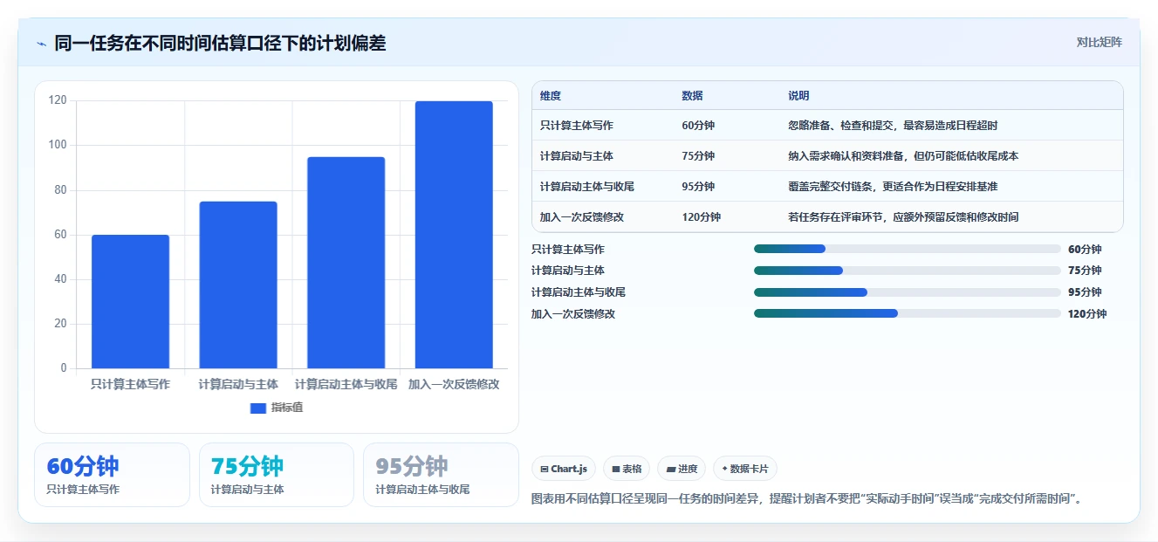This screenshot has width=1158, height=542.
Task: Click x-axis label 加入一次反馈修改
Action: 454,384
